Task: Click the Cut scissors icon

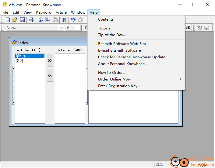Action: (x=41, y=20)
